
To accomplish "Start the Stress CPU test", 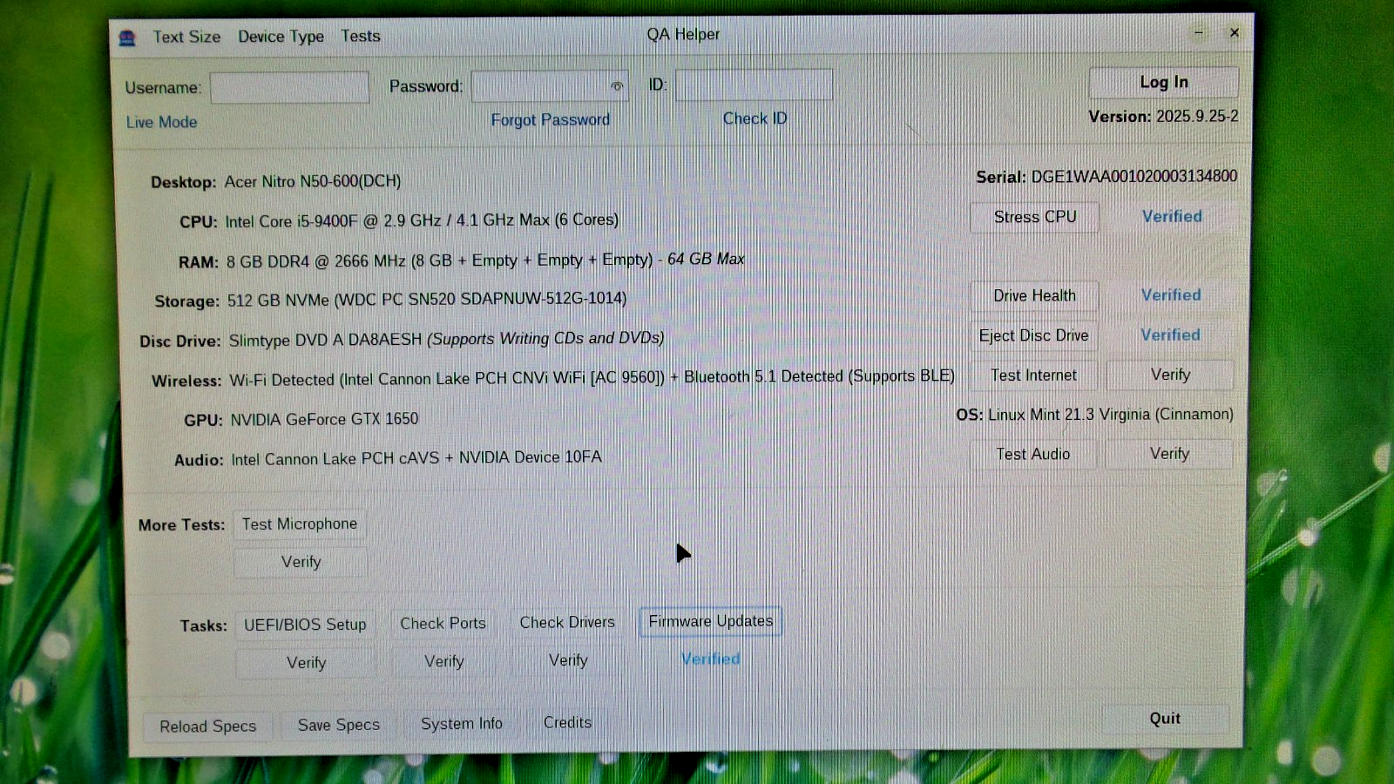I will [1034, 217].
